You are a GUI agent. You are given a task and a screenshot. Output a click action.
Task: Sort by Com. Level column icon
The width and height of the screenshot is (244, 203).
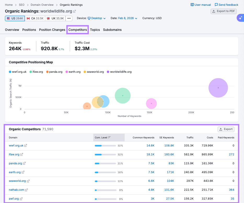click(109, 137)
